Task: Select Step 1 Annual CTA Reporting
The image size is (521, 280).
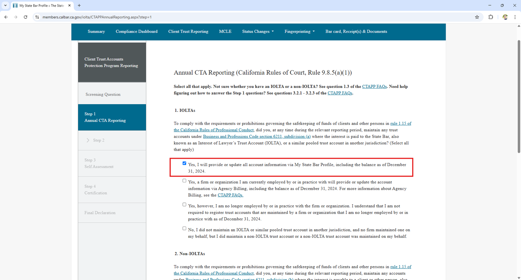Action: tap(112, 117)
